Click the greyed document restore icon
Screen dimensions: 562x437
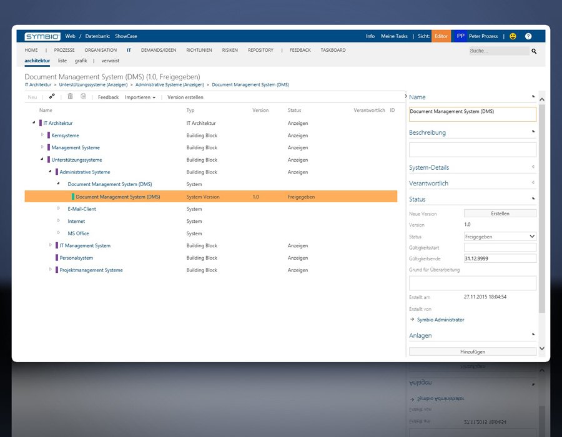tap(83, 96)
